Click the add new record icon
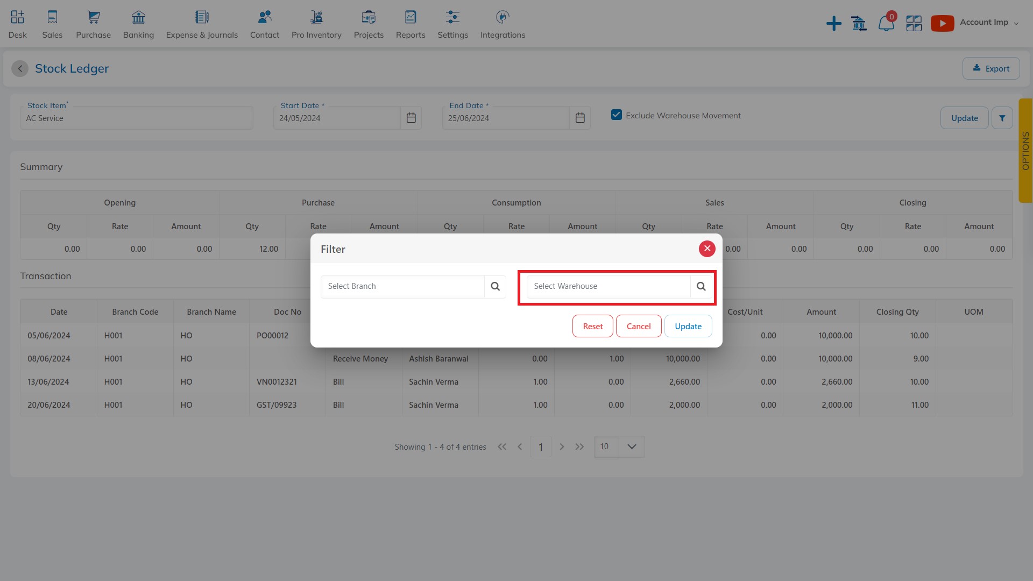This screenshot has width=1033, height=581. pos(833,23)
